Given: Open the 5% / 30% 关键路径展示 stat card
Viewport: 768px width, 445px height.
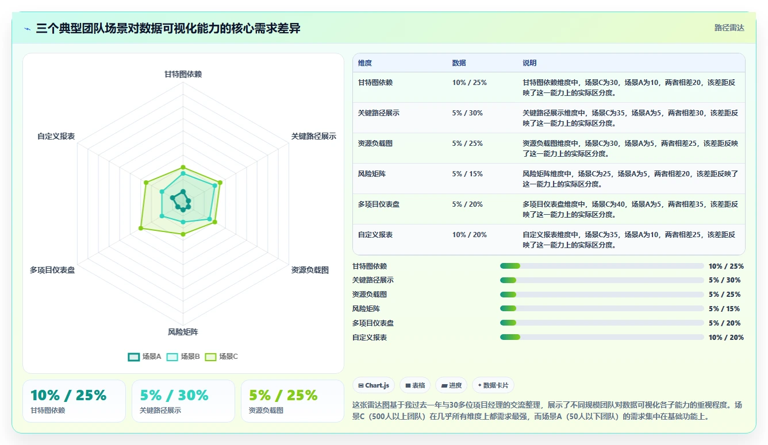Looking at the screenshot, I should point(183,401).
